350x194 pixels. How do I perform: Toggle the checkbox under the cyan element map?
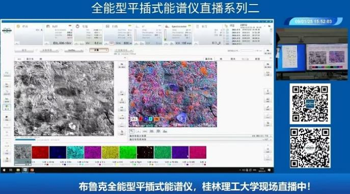[80, 164]
